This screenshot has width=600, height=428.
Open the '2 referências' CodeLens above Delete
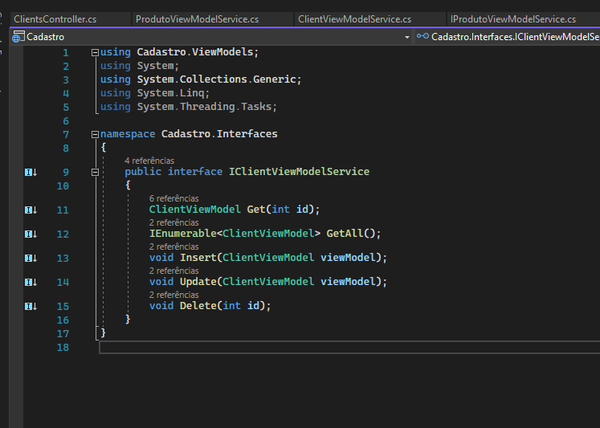point(173,295)
